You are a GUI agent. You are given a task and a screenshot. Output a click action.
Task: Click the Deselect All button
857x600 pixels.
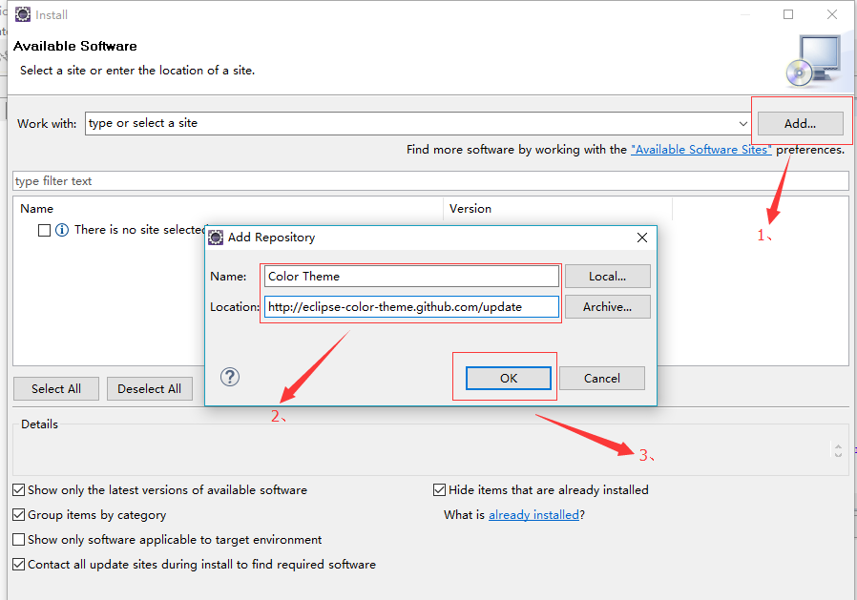149,389
